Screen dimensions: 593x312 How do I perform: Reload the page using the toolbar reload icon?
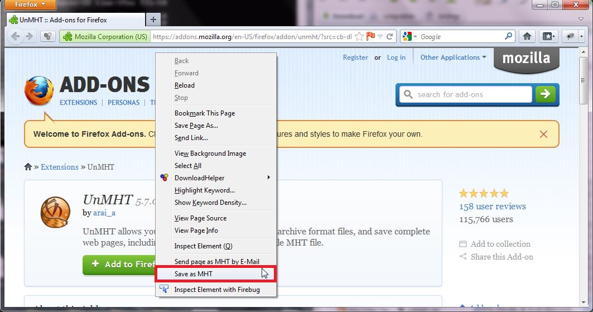pos(389,37)
